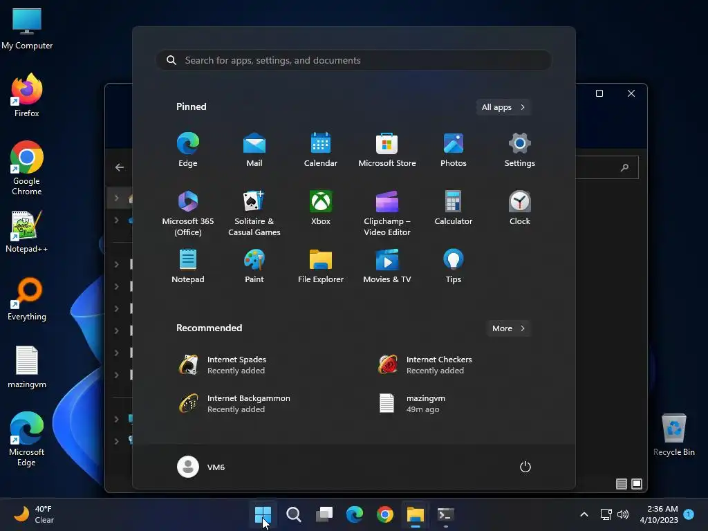Select Everything desktop shortcut
This screenshot has height=531, width=708.
tap(27, 299)
